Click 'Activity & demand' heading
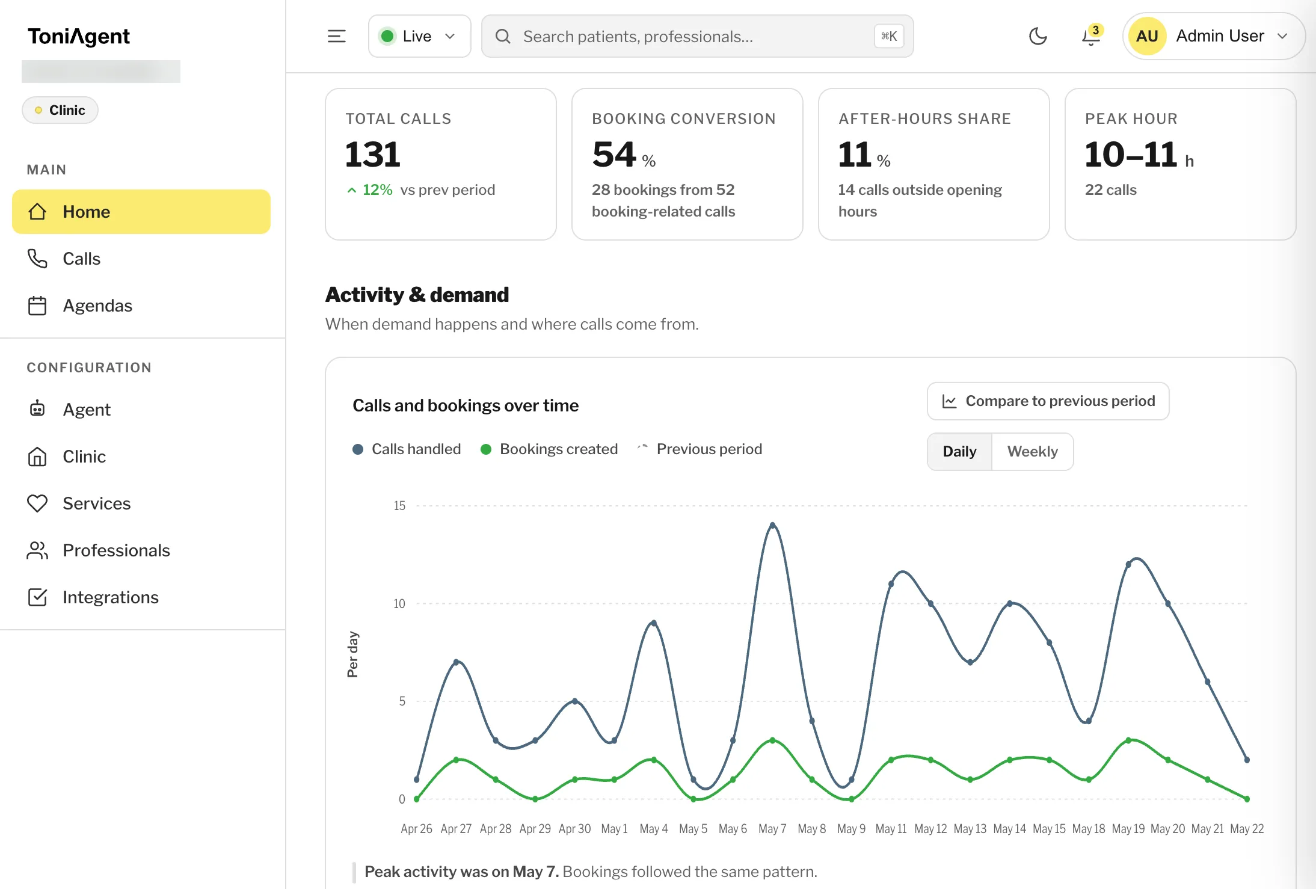 [417, 295]
